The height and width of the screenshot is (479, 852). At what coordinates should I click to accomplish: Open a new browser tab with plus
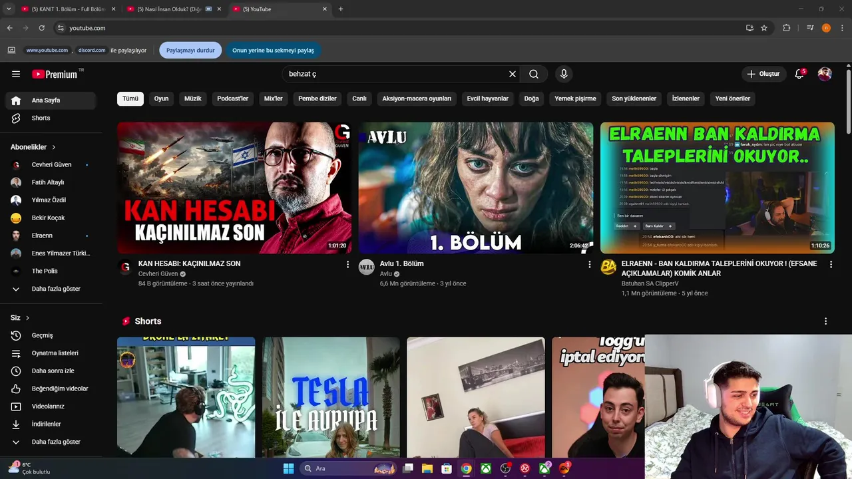click(341, 9)
